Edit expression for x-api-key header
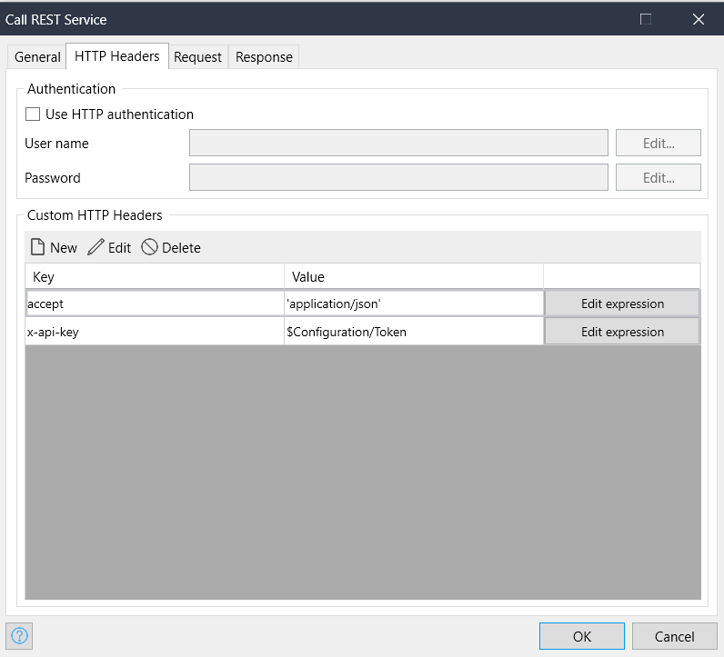Screen dimensions: 724x657 (622, 332)
